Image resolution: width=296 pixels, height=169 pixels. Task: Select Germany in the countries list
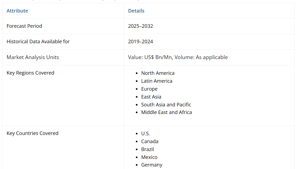pos(152,165)
